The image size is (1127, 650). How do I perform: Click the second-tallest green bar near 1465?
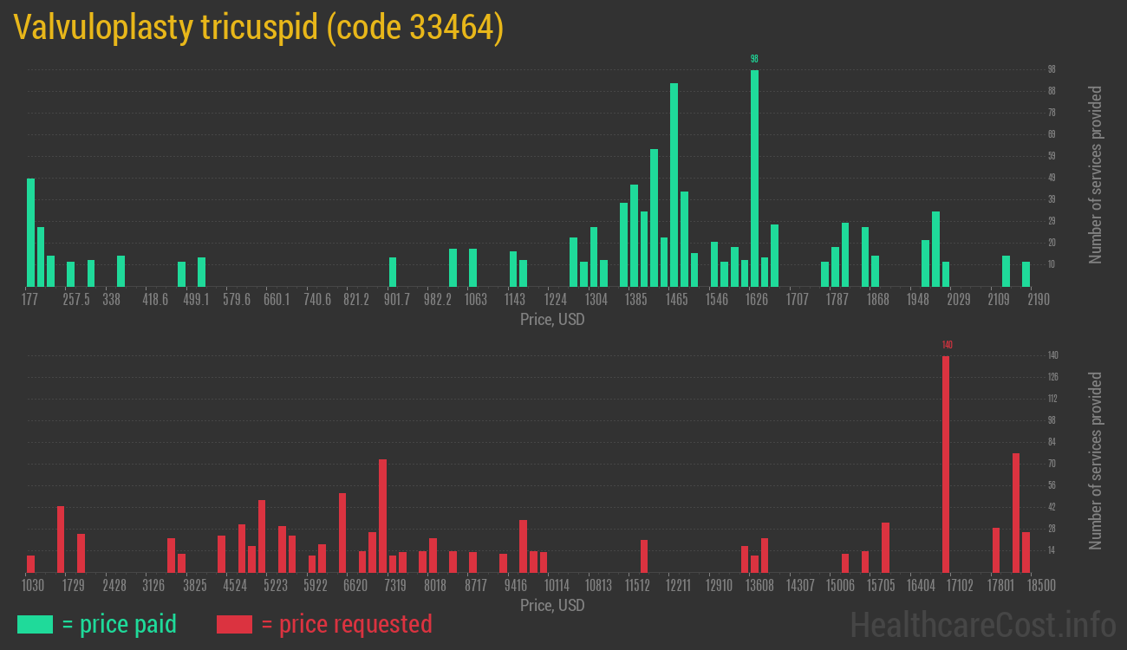(x=674, y=185)
